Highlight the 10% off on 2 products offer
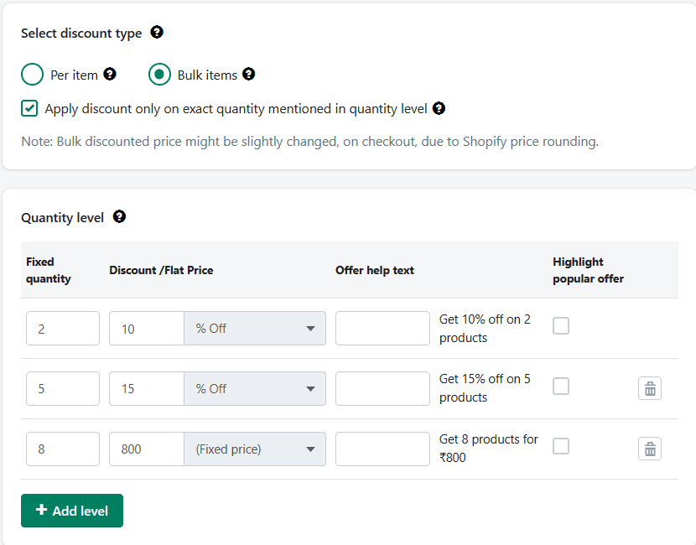 pos(561,326)
